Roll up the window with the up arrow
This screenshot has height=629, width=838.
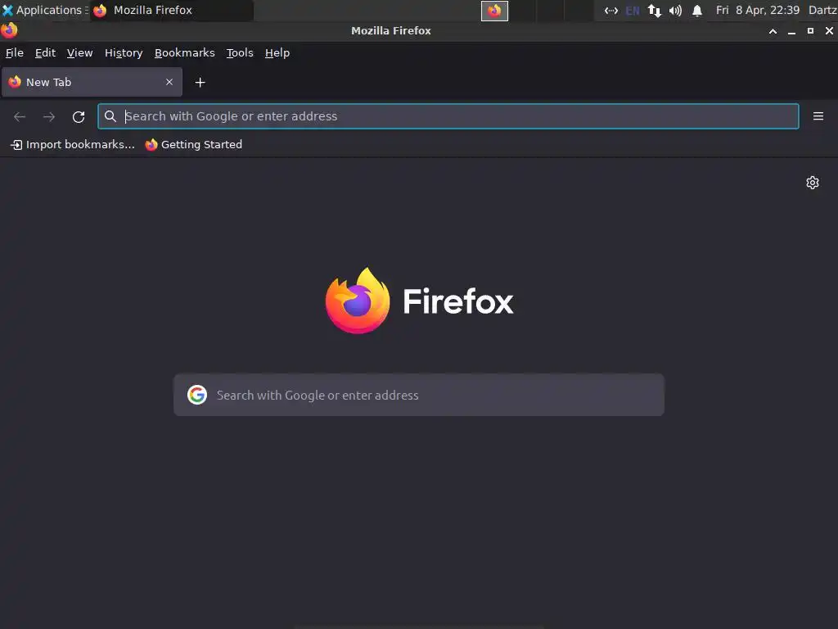coord(773,31)
